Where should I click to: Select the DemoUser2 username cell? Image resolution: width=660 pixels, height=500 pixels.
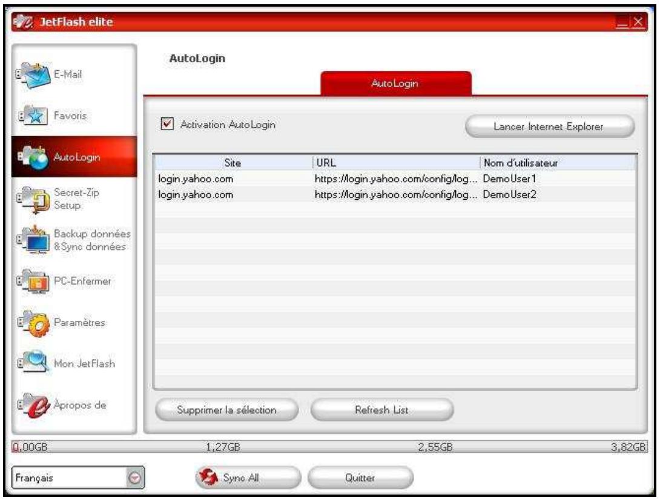tap(509, 194)
